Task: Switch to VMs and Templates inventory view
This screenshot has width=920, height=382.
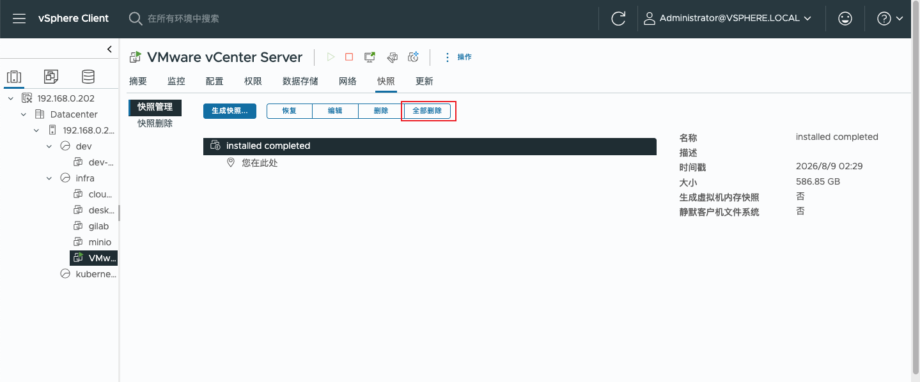Action: point(51,77)
